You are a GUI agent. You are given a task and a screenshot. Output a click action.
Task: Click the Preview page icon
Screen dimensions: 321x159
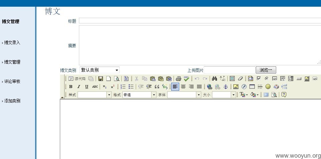(x=116, y=79)
